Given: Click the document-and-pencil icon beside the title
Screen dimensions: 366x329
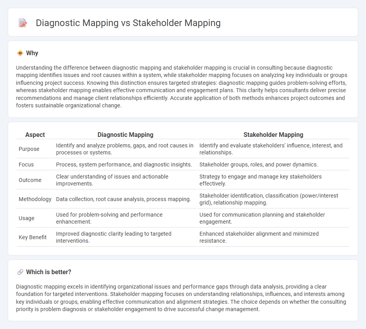Looking at the screenshot, I should tap(23, 23).
